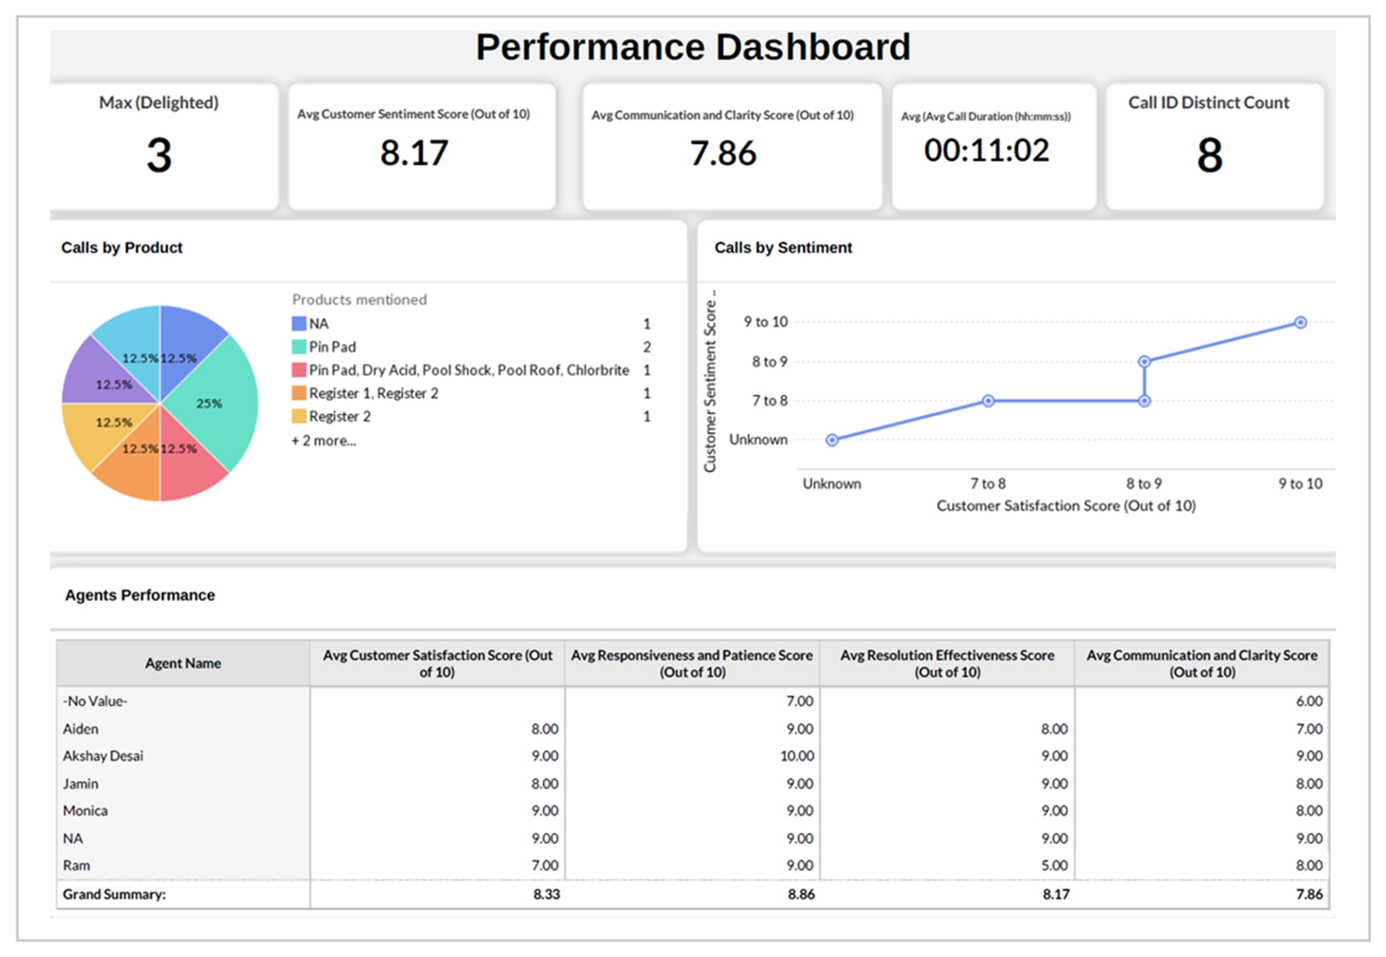Open the Avg Call Duration 00:11:02 card
This screenshot has height=957, width=1386.
coord(994,145)
